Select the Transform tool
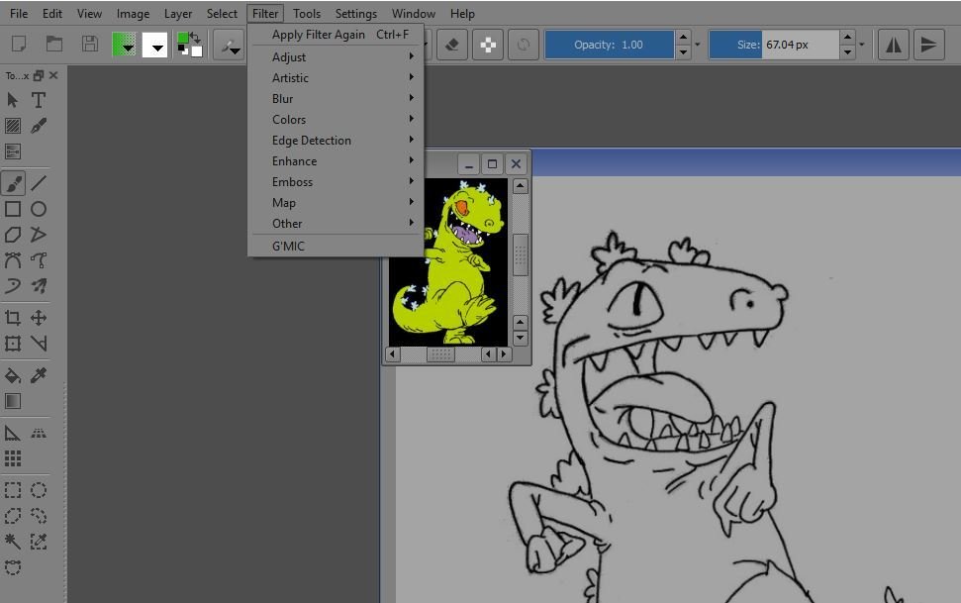961x603 pixels. (x=12, y=344)
